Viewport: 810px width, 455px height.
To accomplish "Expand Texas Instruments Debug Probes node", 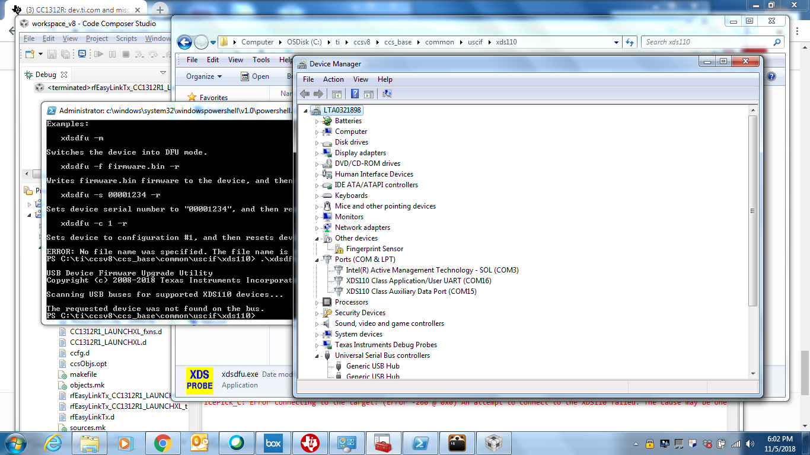I will pos(317,345).
